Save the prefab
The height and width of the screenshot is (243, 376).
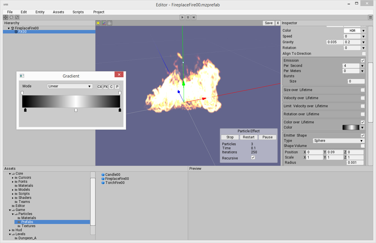pyautogui.click(x=269, y=23)
